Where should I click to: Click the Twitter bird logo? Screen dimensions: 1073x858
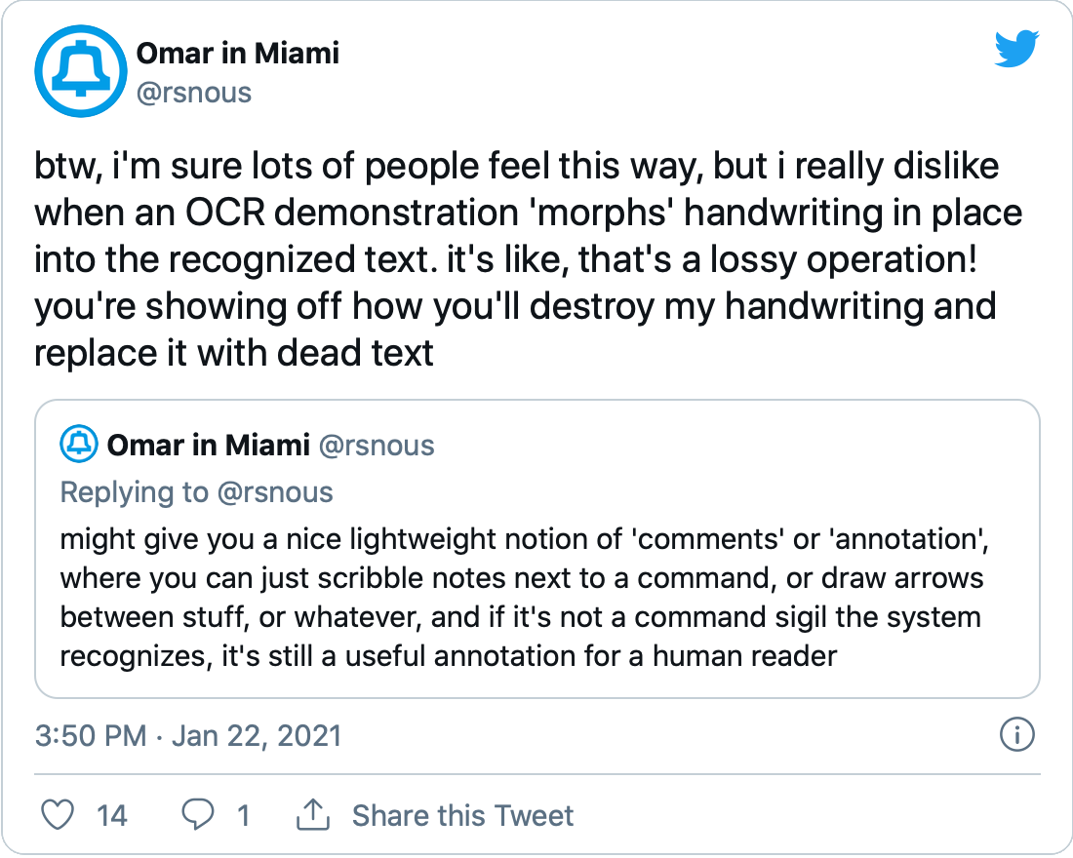pyautogui.click(x=1016, y=49)
